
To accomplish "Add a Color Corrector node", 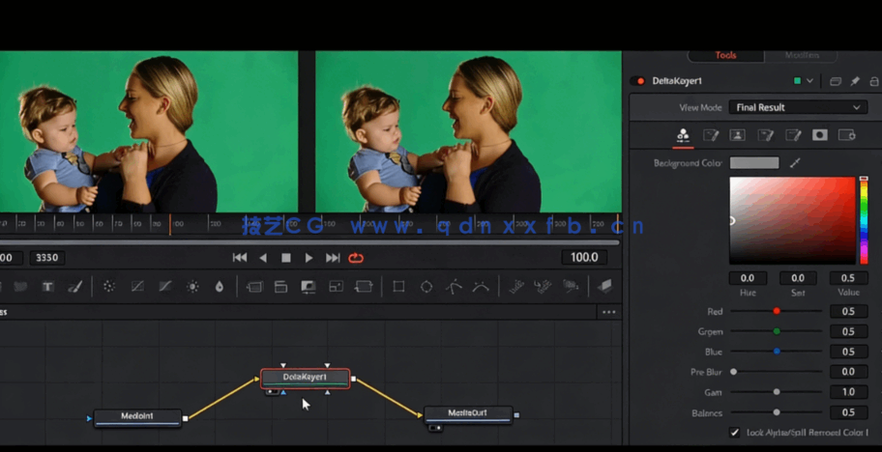I will click(x=109, y=286).
